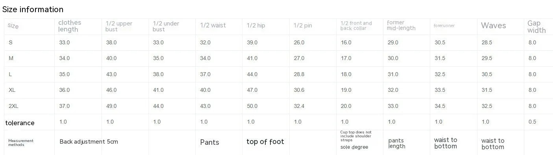553x155 pixels.
Task: Click the '1/2 upper bust' column header
Action: [119, 27]
